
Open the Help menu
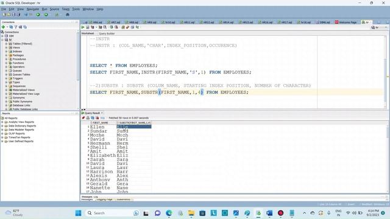pyautogui.click(x=100, y=9)
